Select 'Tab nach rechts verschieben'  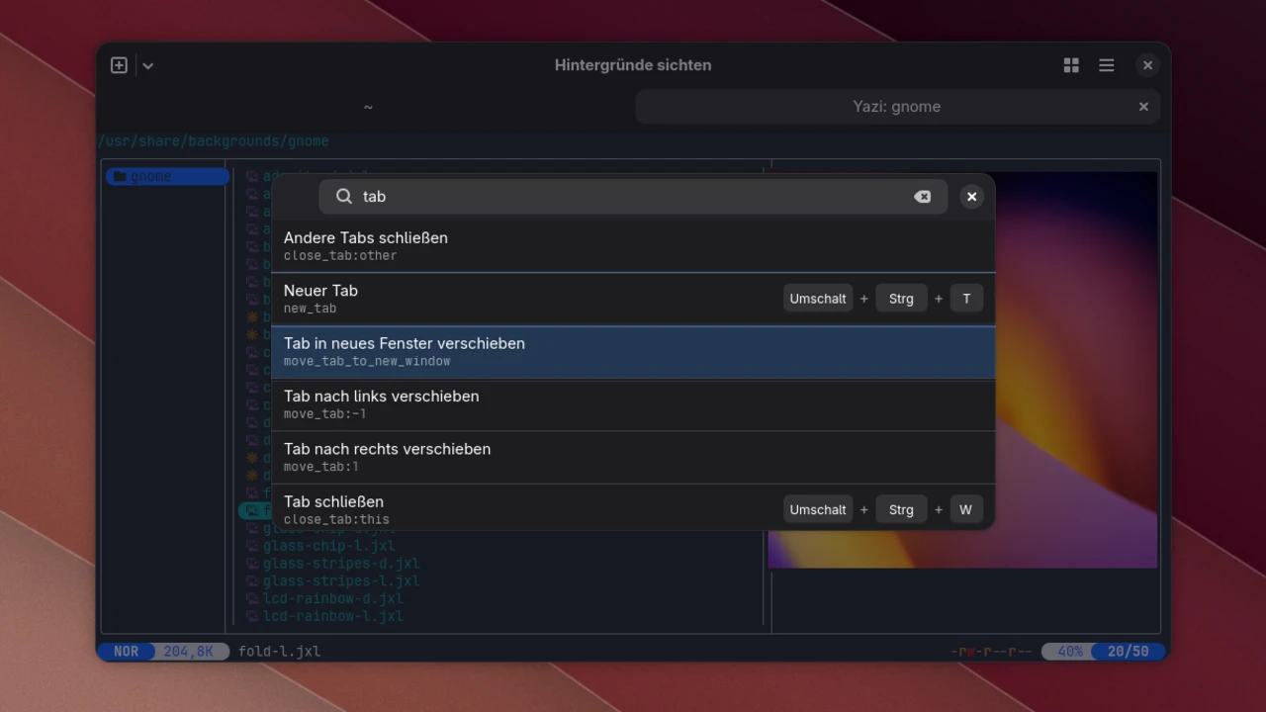(x=633, y=457)
